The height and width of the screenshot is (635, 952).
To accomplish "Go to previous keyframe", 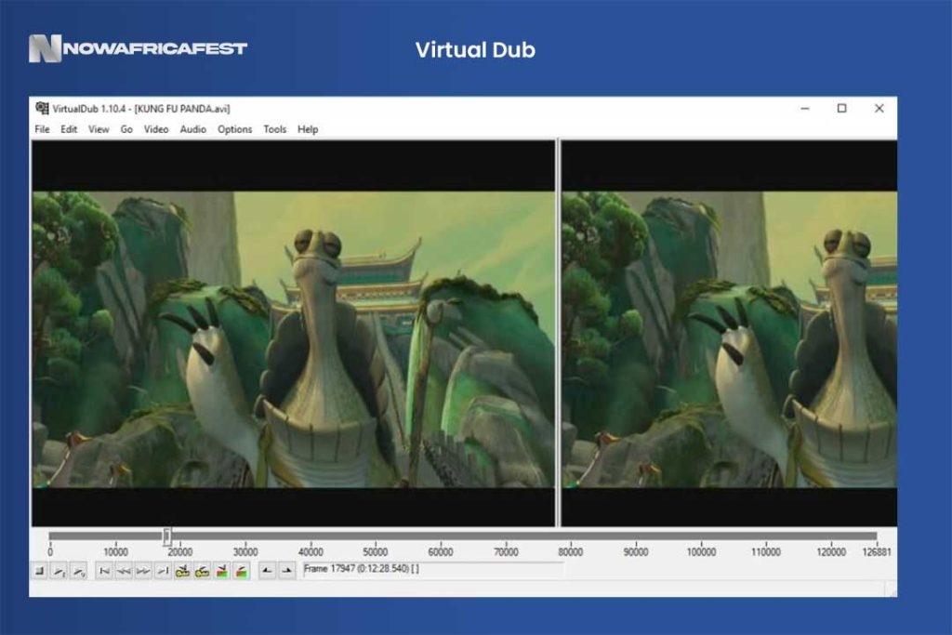I will tap(183, 571).
